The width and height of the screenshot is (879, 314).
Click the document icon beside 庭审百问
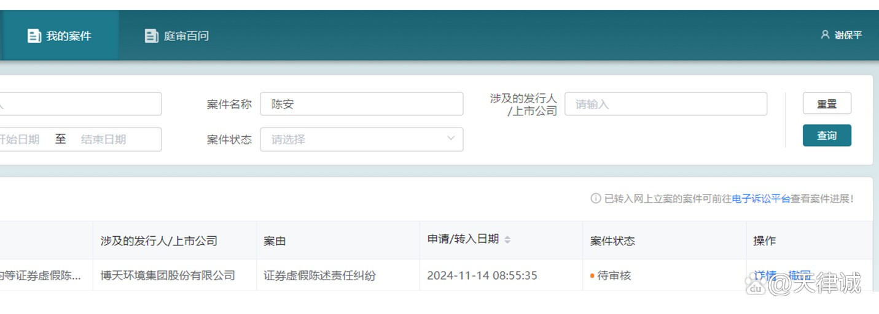tap(151, 36)
